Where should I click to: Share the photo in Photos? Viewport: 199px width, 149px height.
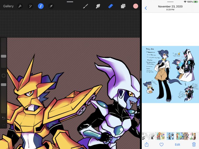coord(147,144)
